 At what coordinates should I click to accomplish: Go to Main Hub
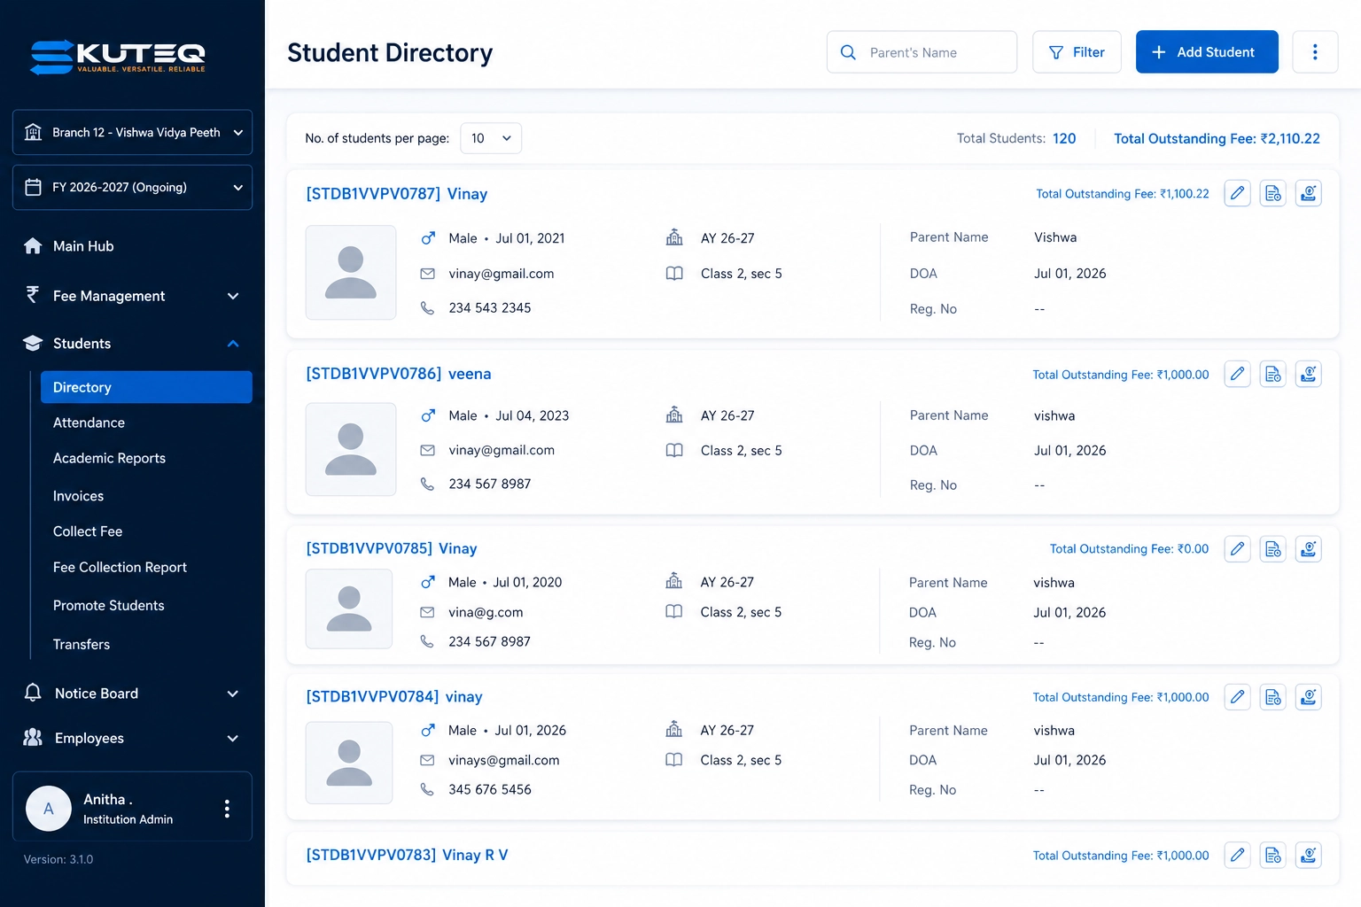[83, 246]
